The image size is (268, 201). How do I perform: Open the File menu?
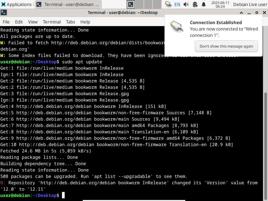6,22
